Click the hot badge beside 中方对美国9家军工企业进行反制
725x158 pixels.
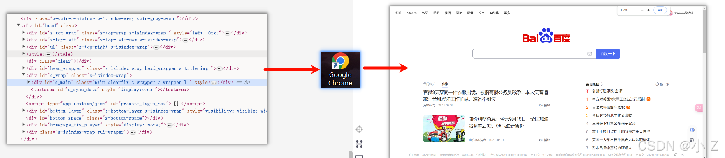[x=648, y=99]
